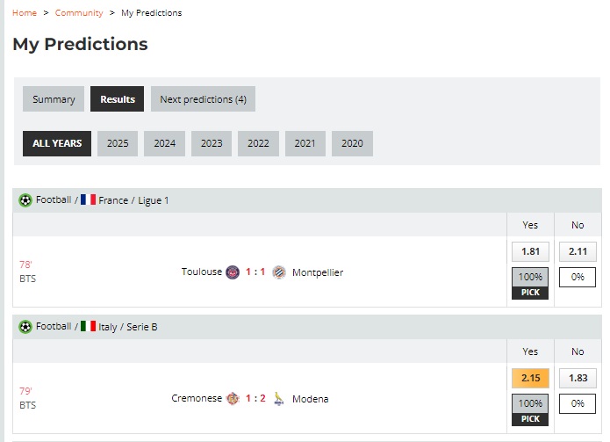The image size is (610, 442).
Task: Click the Montpellier club crest
Action: click(279, 272)
